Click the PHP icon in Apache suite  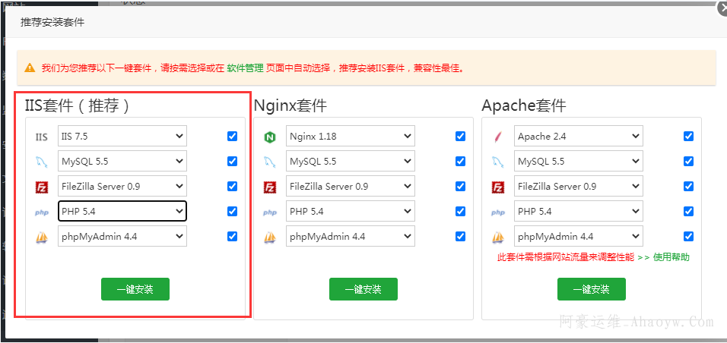tap(498, 212)
